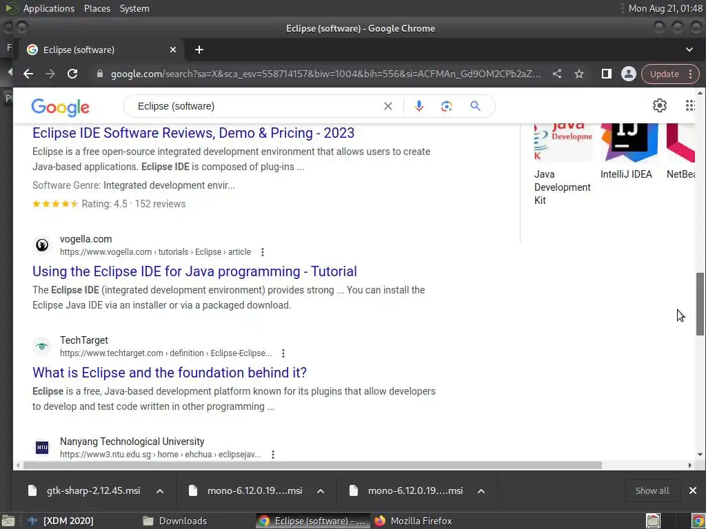Click the clock showing Mon Aug 21
This screenshot has width=706, height=529.
(x=665, y=8)
